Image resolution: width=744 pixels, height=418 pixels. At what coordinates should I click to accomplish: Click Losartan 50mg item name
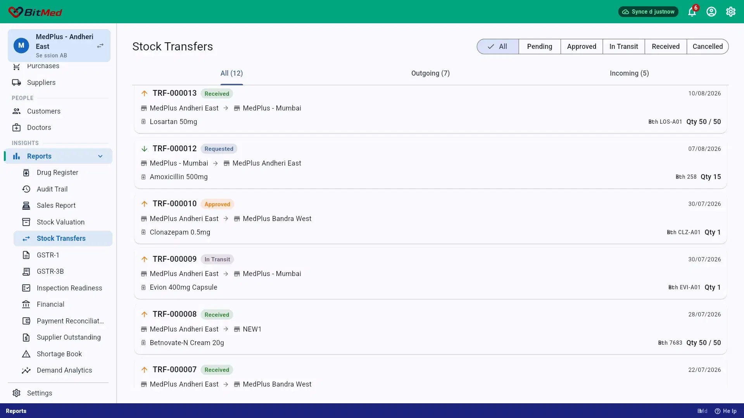click(x=173, y=122)
